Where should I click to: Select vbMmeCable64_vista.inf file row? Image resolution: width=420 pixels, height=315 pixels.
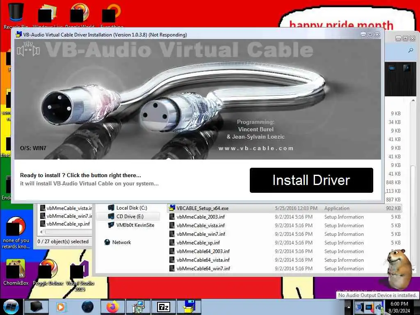coord(284,260)
